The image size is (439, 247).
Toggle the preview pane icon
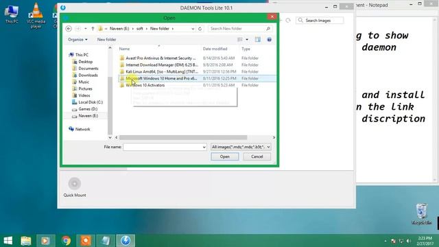(258, 40)
